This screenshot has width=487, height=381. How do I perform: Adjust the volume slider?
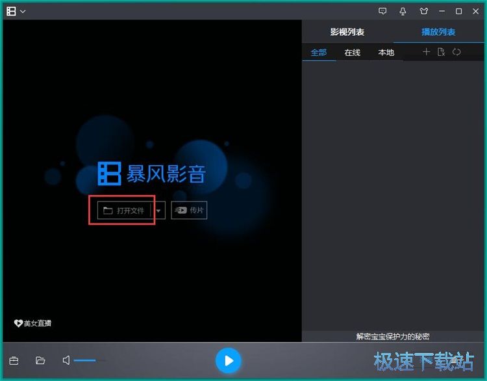90,360
